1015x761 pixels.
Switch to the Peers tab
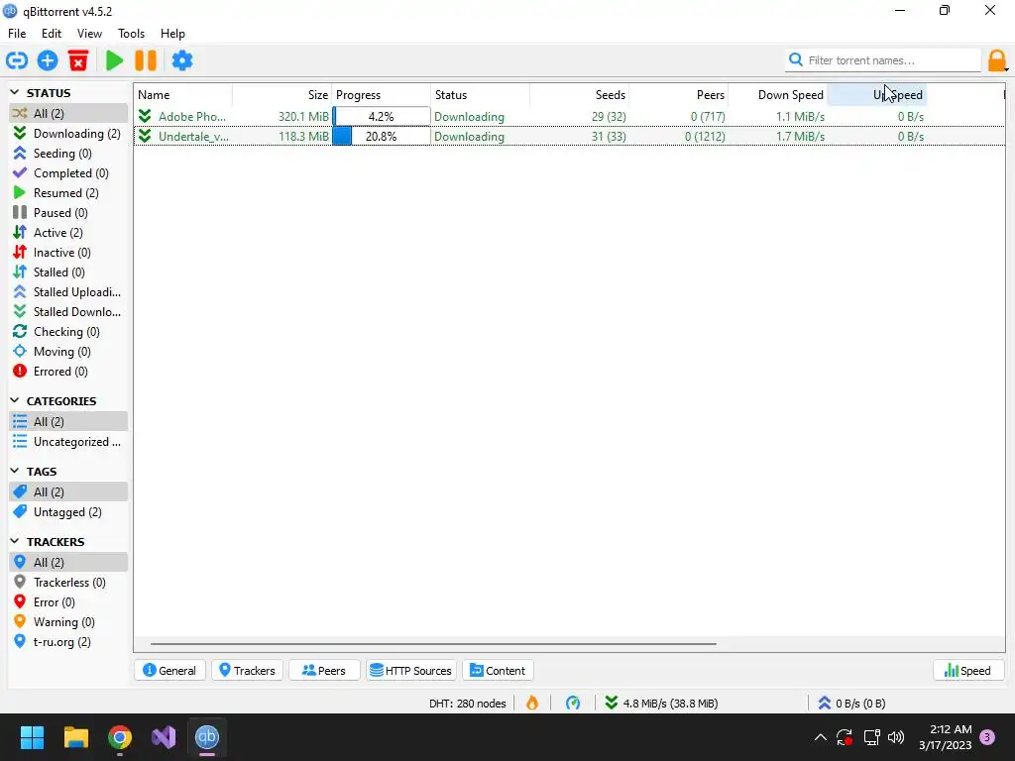[x=324, y=671]
